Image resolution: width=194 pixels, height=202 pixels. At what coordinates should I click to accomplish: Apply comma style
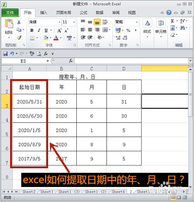point(135,31)
